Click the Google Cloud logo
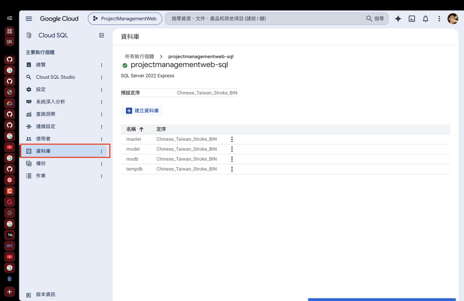The height and width of the screenshot is (301, 464). pos(59,19)
